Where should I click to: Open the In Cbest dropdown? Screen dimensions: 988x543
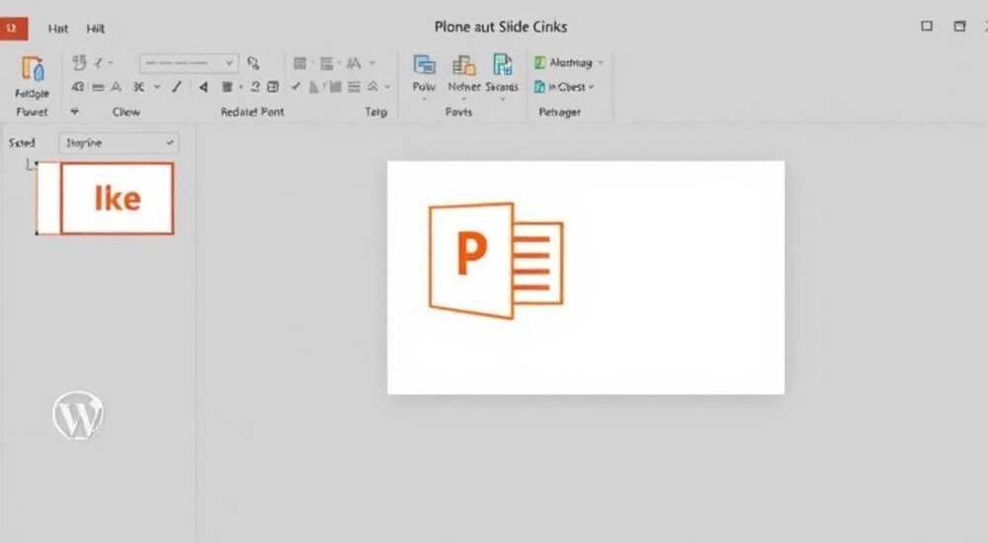564,87
